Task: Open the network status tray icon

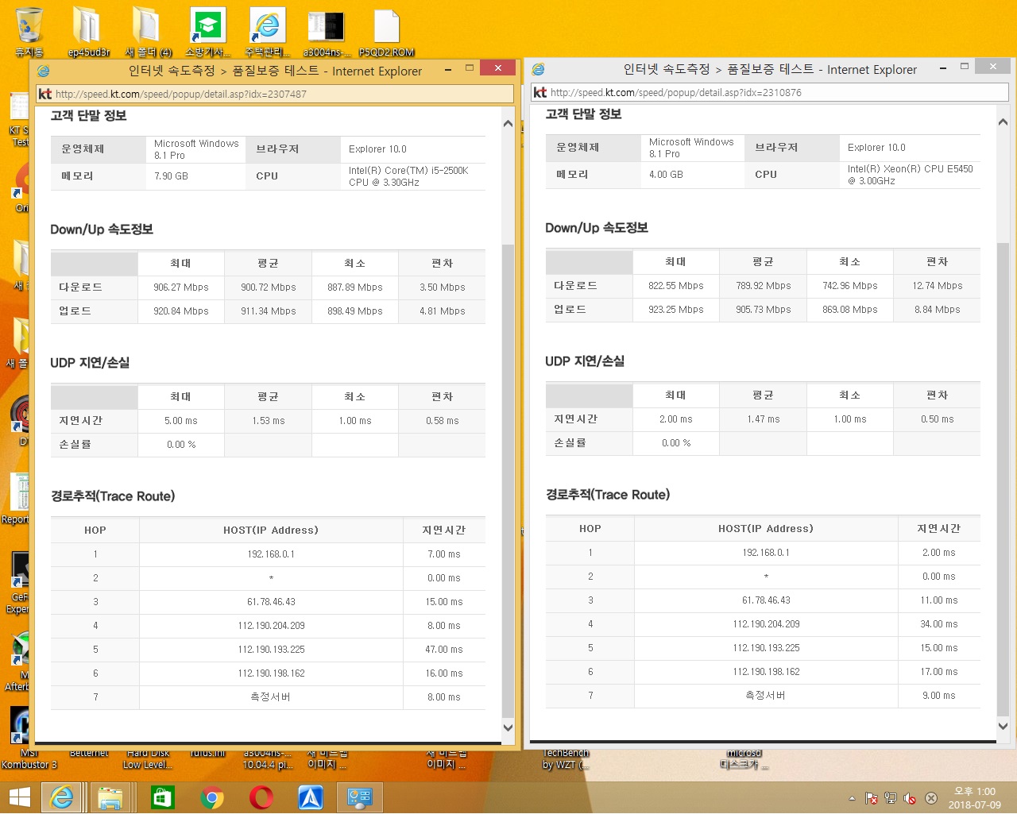Action: click(891, 798)
